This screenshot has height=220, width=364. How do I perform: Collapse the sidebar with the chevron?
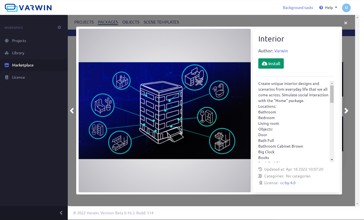click(x=61, y=213)
